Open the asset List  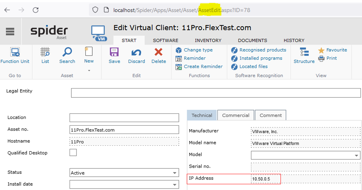point(45,55)
